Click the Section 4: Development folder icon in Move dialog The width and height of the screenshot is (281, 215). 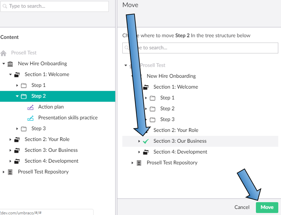146,152
